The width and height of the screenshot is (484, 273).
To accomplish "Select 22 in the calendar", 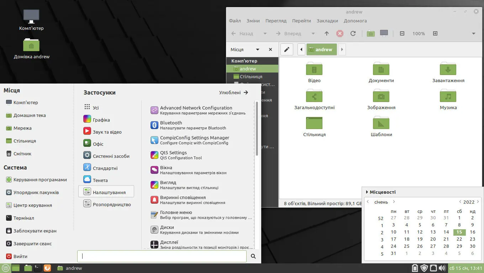I will pos(459,239).
